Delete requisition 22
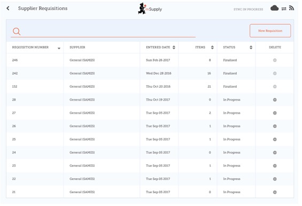Image resolution: width=302 pixels, height=206 pixels. [x=275, y=179]
